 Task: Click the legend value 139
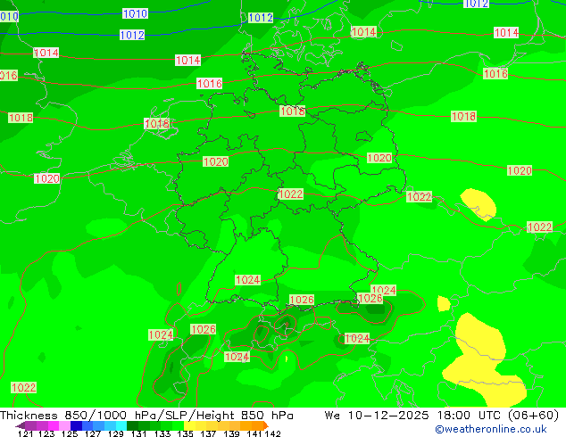[x=232, y=433]
